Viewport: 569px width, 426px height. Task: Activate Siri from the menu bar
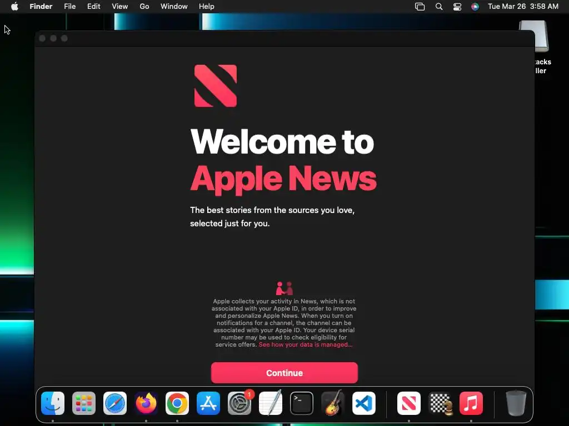click(475, 7)
